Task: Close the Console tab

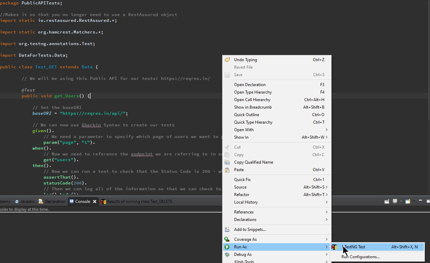Action: click(x=95, y=202)
